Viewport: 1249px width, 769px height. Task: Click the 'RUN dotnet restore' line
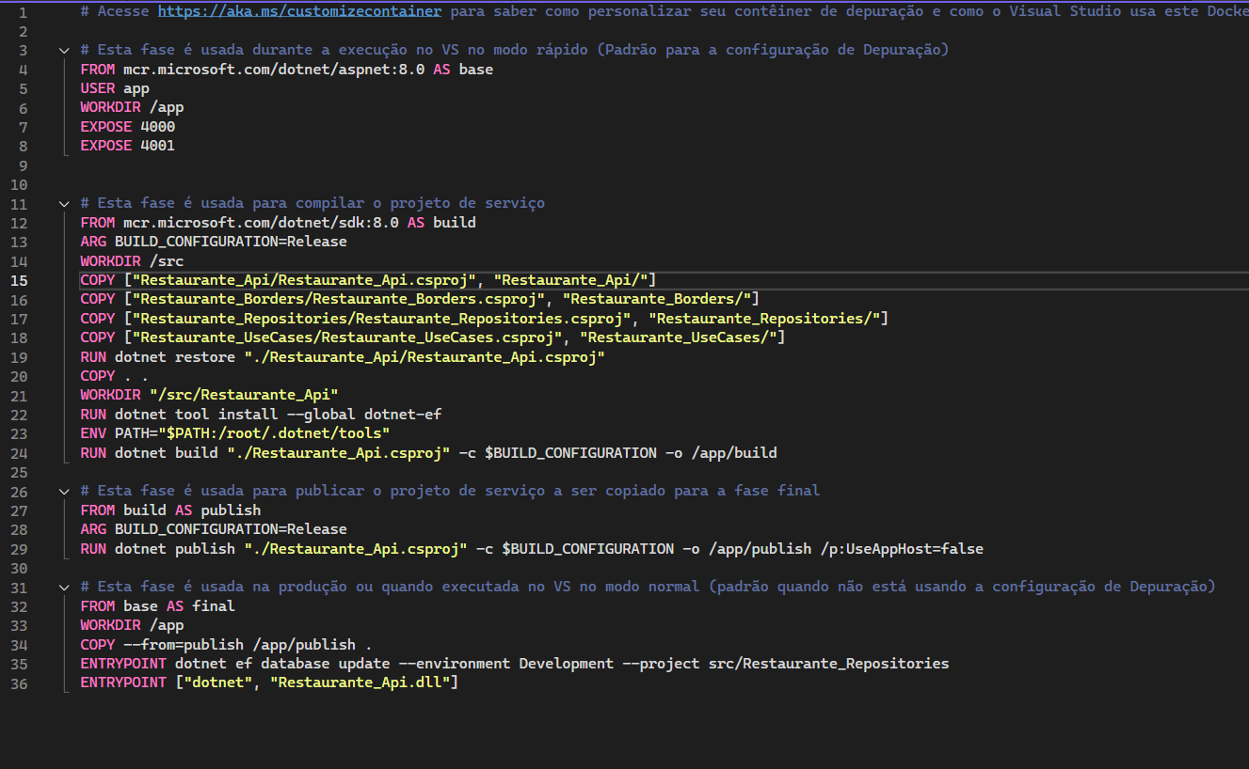tap(343, 357)
